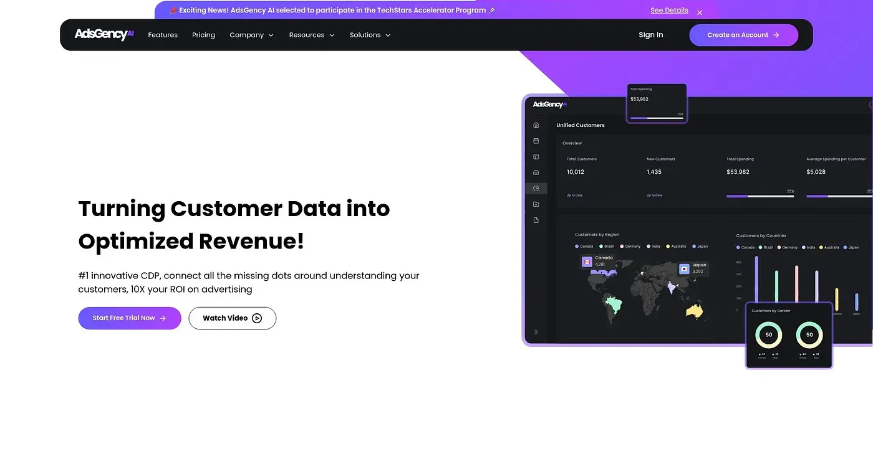Screen dimensions: 873x454
Task: Expand the Company dropdown menu
Action: click(251, 35)
